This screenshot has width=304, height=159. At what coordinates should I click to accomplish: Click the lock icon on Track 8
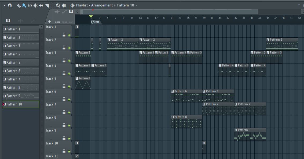(x=64, y=125)
